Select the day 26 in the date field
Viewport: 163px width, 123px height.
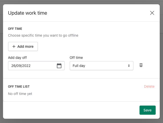[13, 66]
